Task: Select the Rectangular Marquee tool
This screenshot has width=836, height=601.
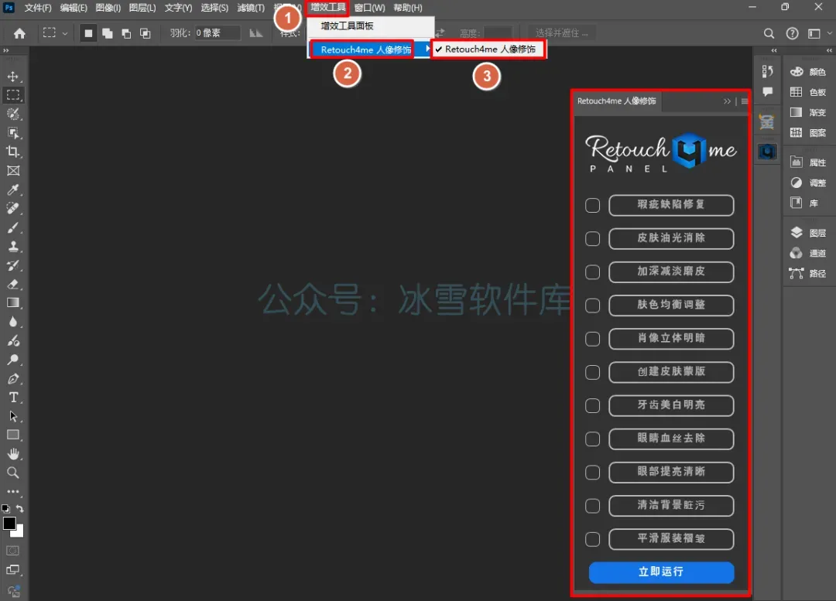Action: (13, 95)
